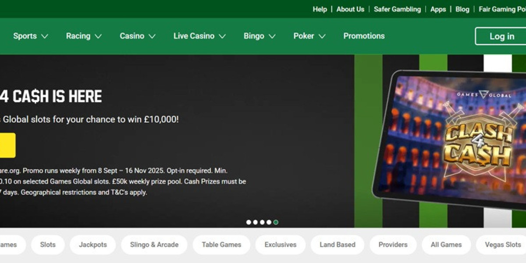Switch to the Slots category tab
Image resolution: width=526 pixels, height=263 pixels.
click(x=48, y=245)
